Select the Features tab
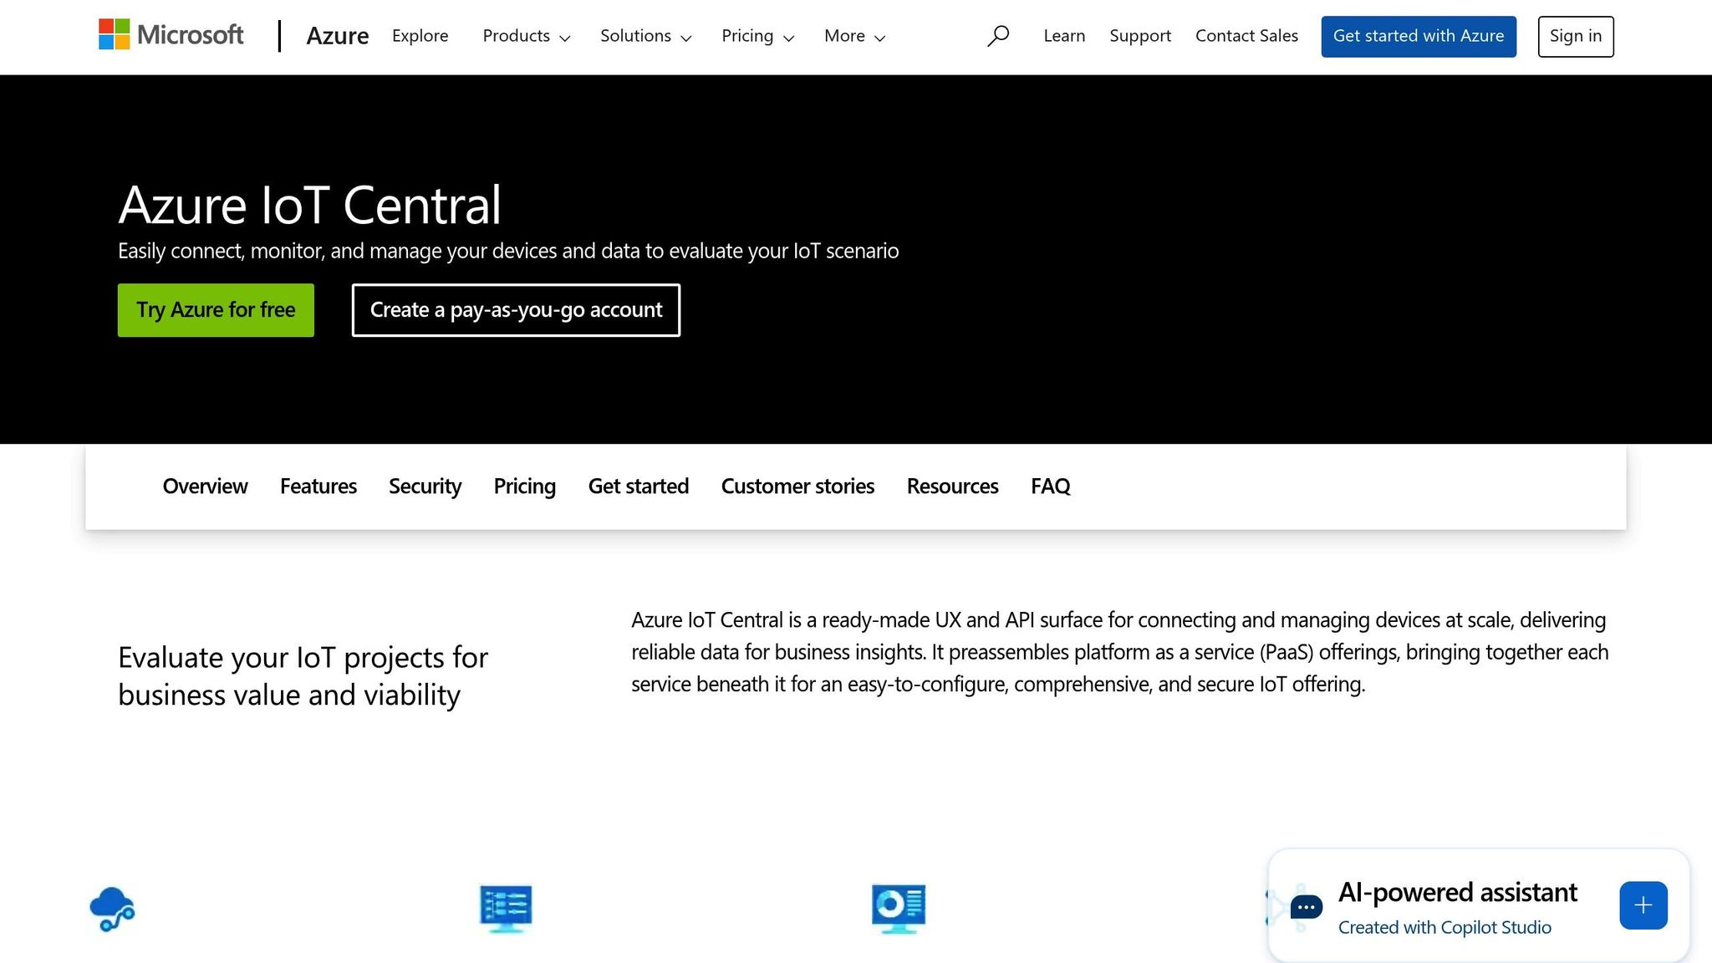The image size is (1712, 963). pos(318,487)
